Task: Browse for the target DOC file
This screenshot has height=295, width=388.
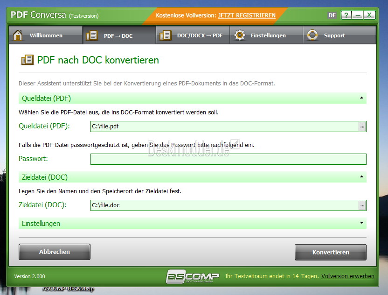Action: click(x=362, y=205)
